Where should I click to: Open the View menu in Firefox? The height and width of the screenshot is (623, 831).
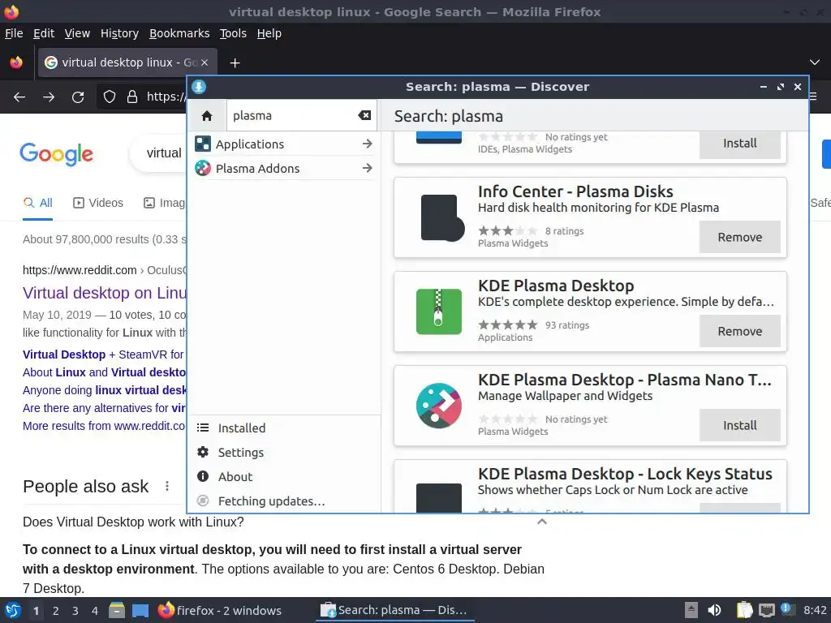(x=77, y=33)
